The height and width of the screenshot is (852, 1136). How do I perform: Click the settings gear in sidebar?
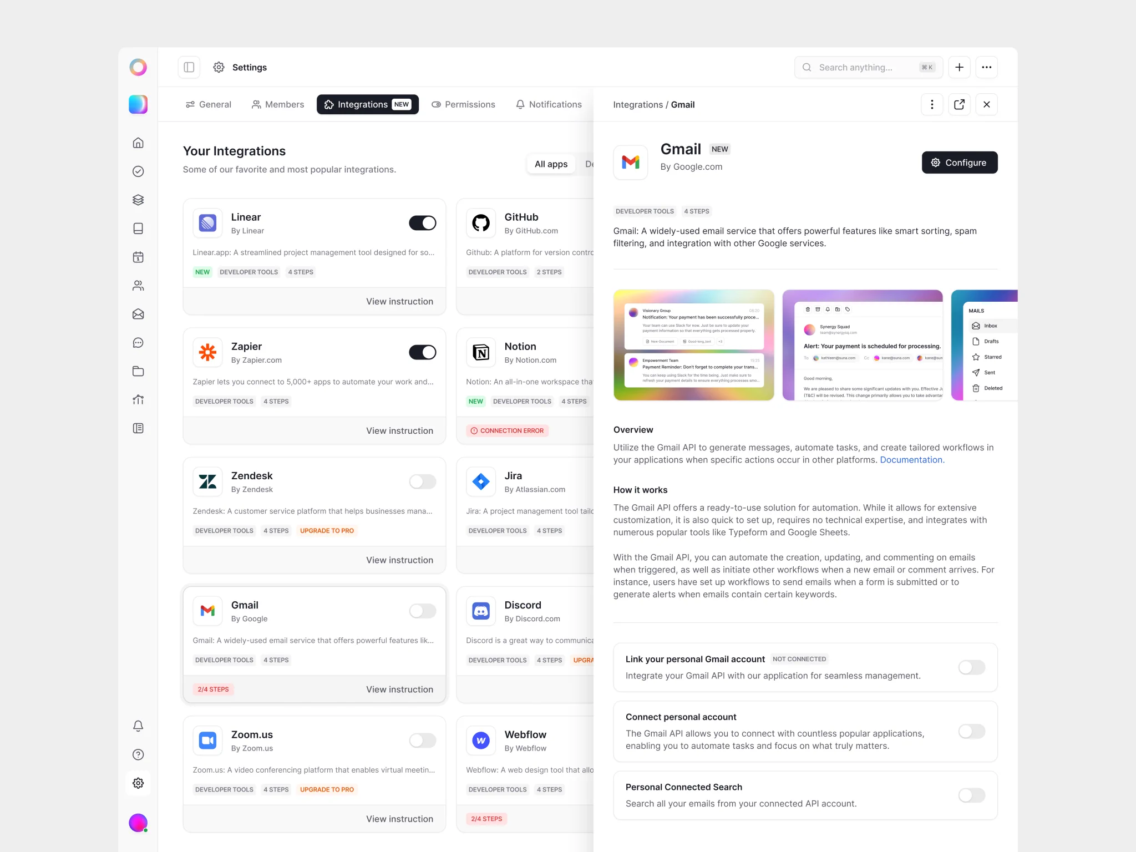pos(138,783)
